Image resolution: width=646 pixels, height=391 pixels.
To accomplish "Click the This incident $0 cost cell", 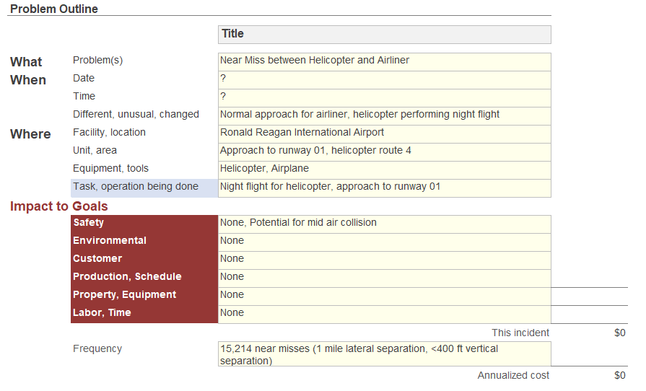I will (619, 333).
